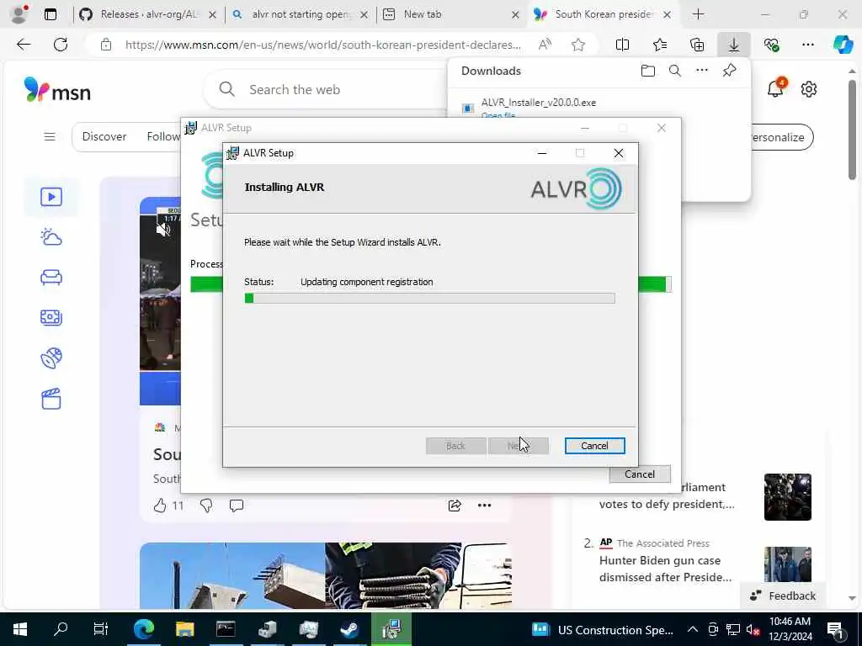This screenshot has height=646, width=862.
Task: Open a new browser tab
Action: [x=698, y=14]
